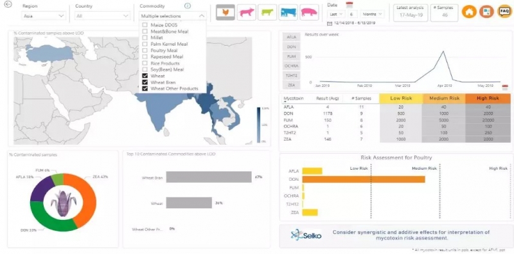
Task: Select the DON filter beside line chart
Action: coord(292,47)
